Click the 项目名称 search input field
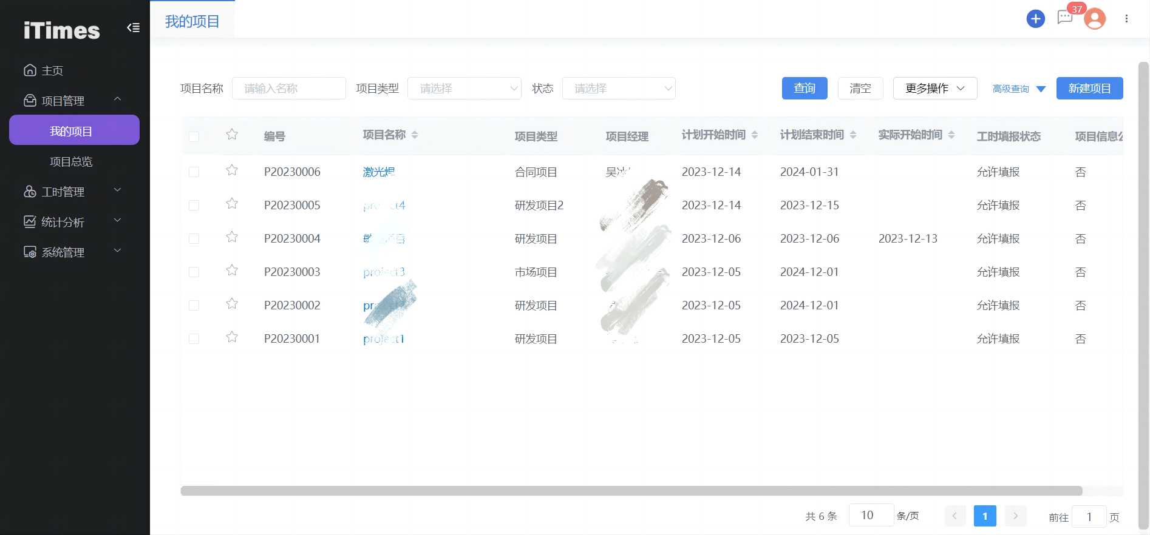This screenshot has width=1150, height=535. (x=289, y=89)
